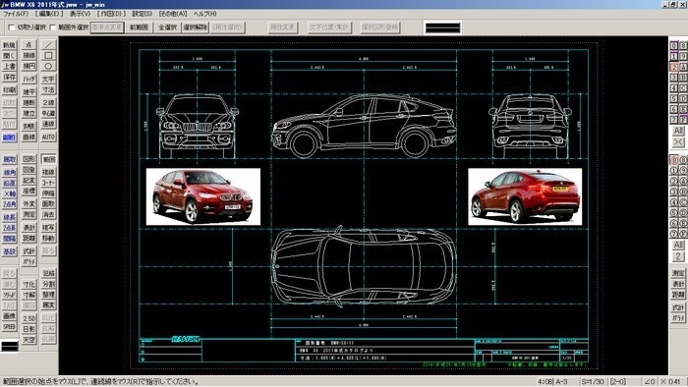The width and height of the screenshot is (688, 387).
Task: Toggle square layer button 8
Action: 683,45
